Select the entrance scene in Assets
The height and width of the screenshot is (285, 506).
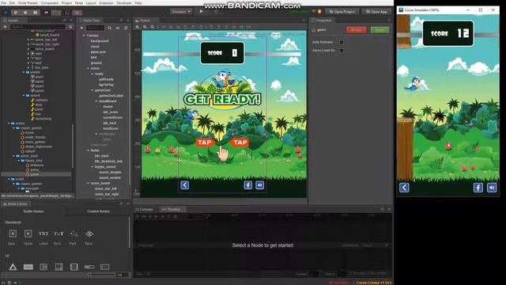click(37, 165)
